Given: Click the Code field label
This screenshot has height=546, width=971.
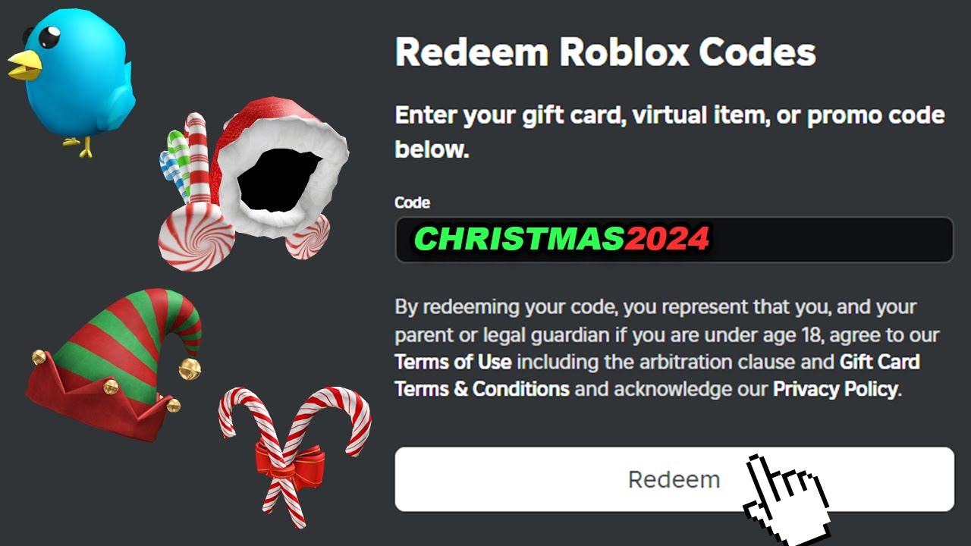Looking at the screenshot, I should click(x=412, y=203).
